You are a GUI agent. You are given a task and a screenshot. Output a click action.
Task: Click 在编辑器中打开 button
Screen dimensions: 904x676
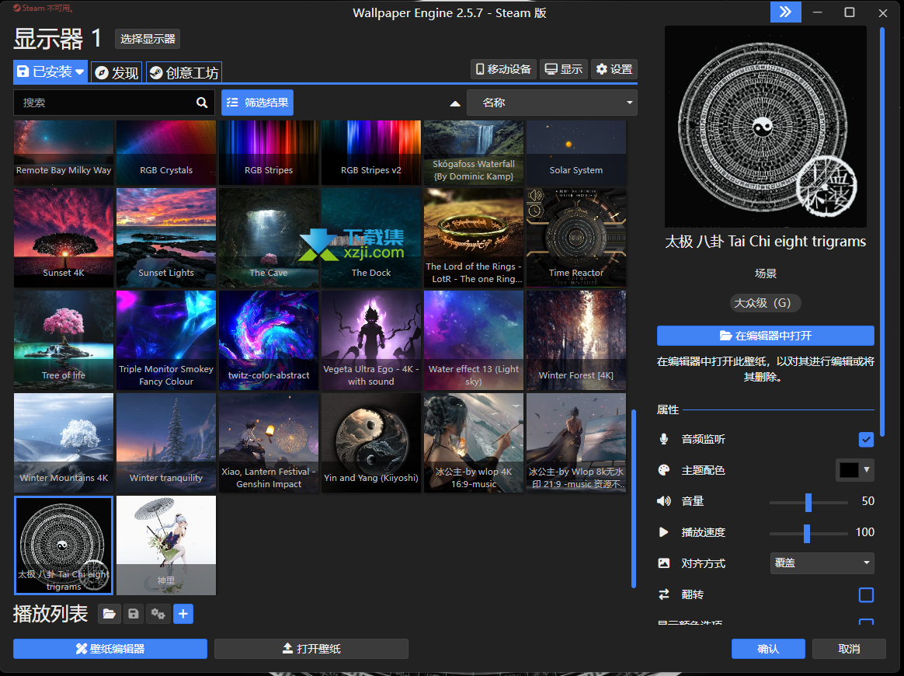(766, 336)
